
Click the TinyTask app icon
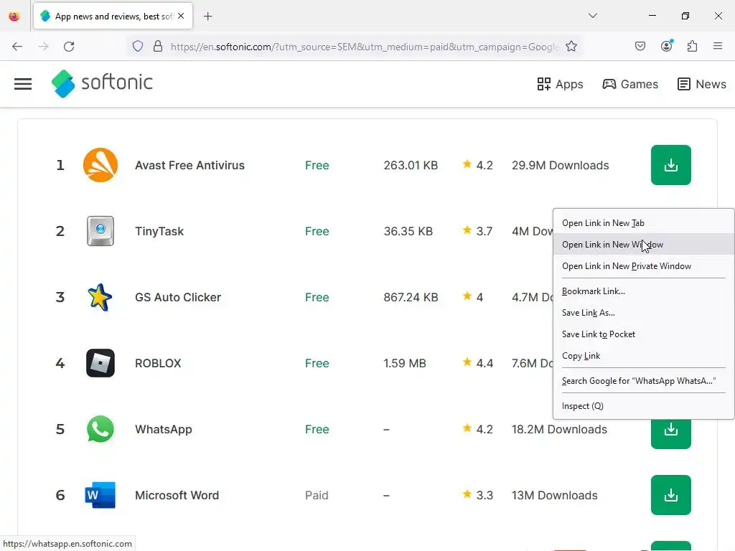coord(100,231)
